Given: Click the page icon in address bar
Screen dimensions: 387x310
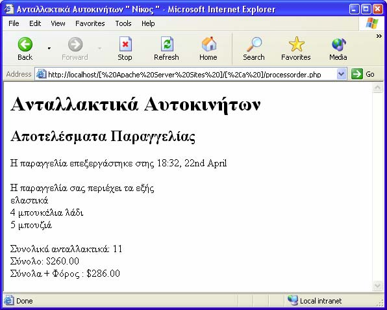Looking at the screenshot, I should [x=41, y=74].
